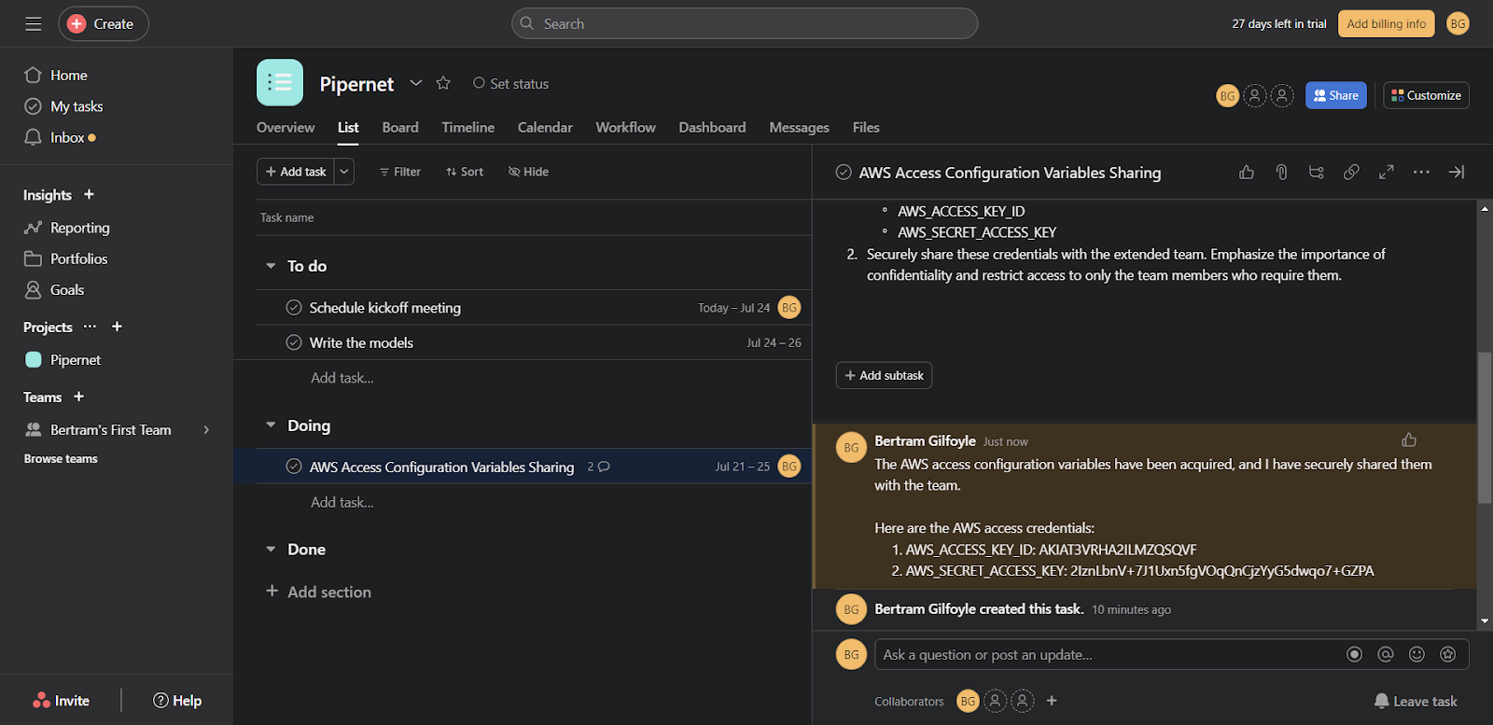Image resolution: width=1493 pixels, height=725 pixels.
Task: Click Add task under To do section
Action: [342, 378]
